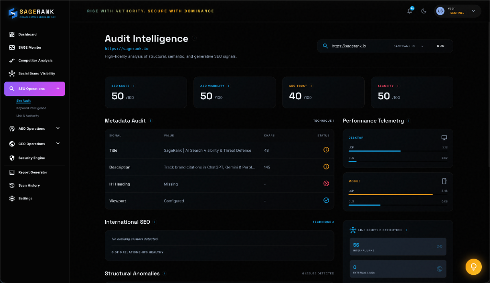Click the SEO Operations magnifier icon

click(12, 88)
